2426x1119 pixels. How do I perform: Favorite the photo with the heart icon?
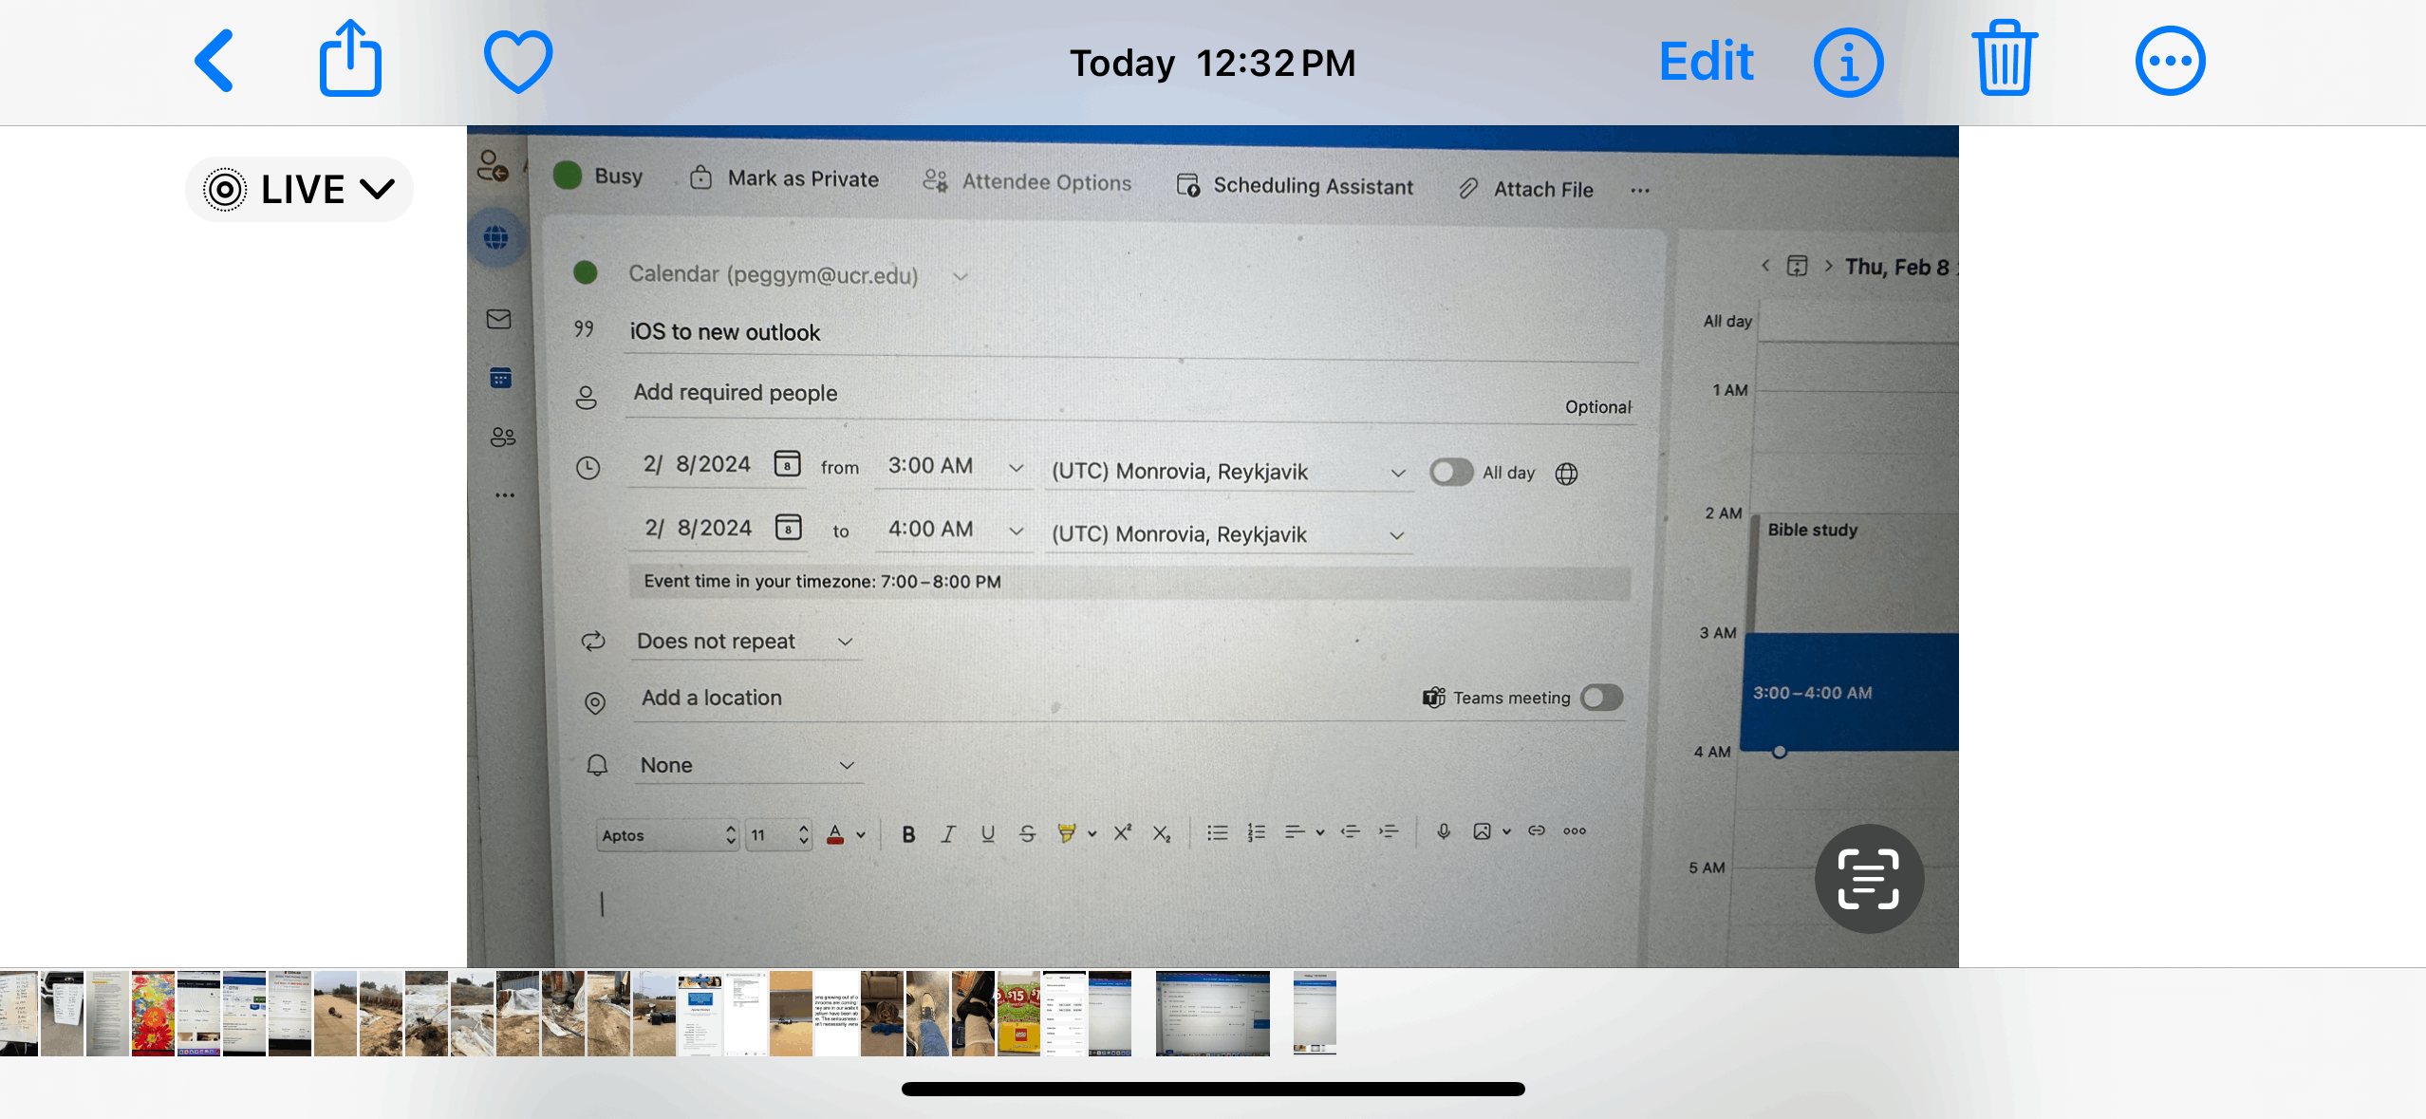[x=518, y=62]
